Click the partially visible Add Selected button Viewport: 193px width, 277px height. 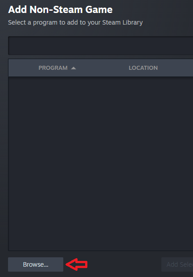coord(177,264)
